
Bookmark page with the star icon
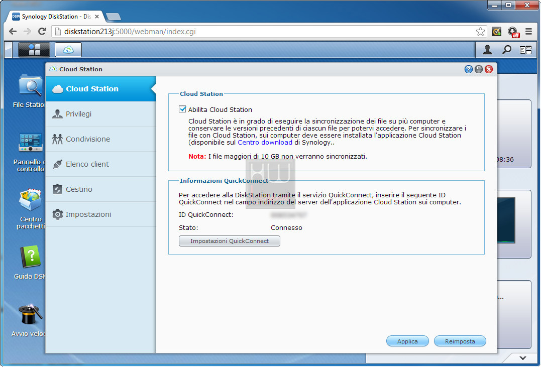[x=480, y=32]
